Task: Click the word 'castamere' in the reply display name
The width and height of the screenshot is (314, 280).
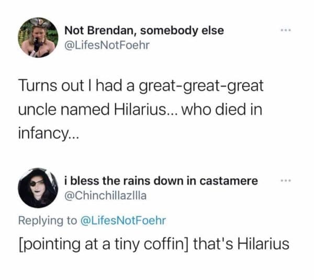Action: coord(231,181)
